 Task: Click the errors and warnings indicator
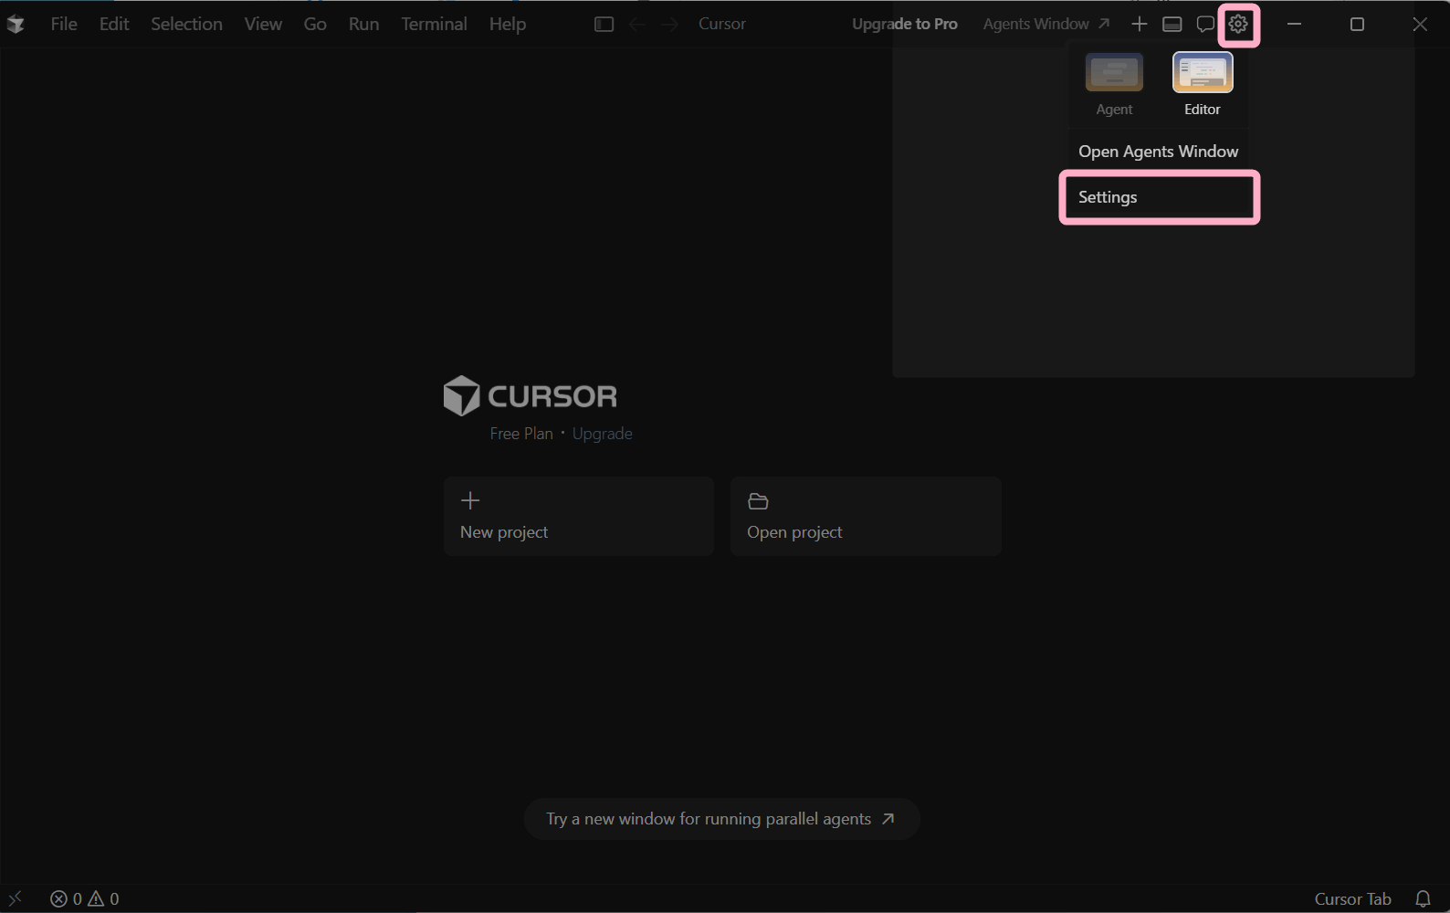click(84, 898)
